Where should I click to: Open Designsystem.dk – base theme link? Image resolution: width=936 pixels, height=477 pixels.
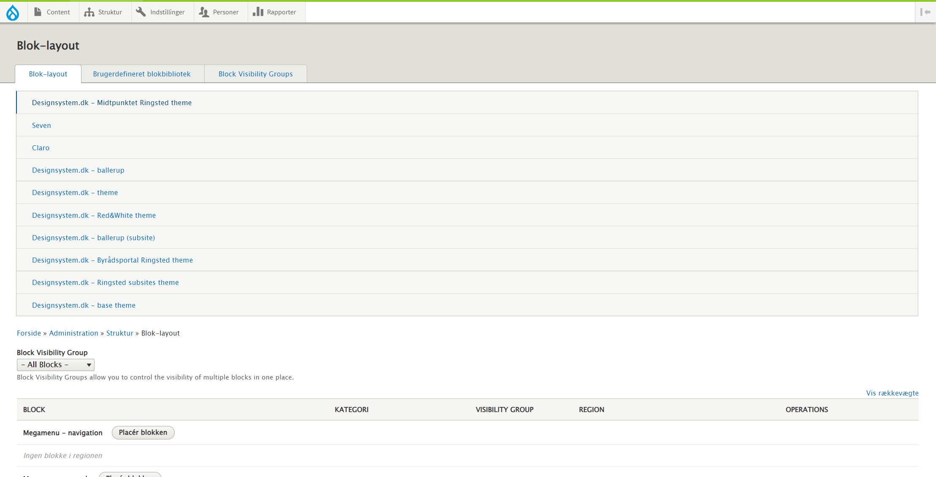84,305
